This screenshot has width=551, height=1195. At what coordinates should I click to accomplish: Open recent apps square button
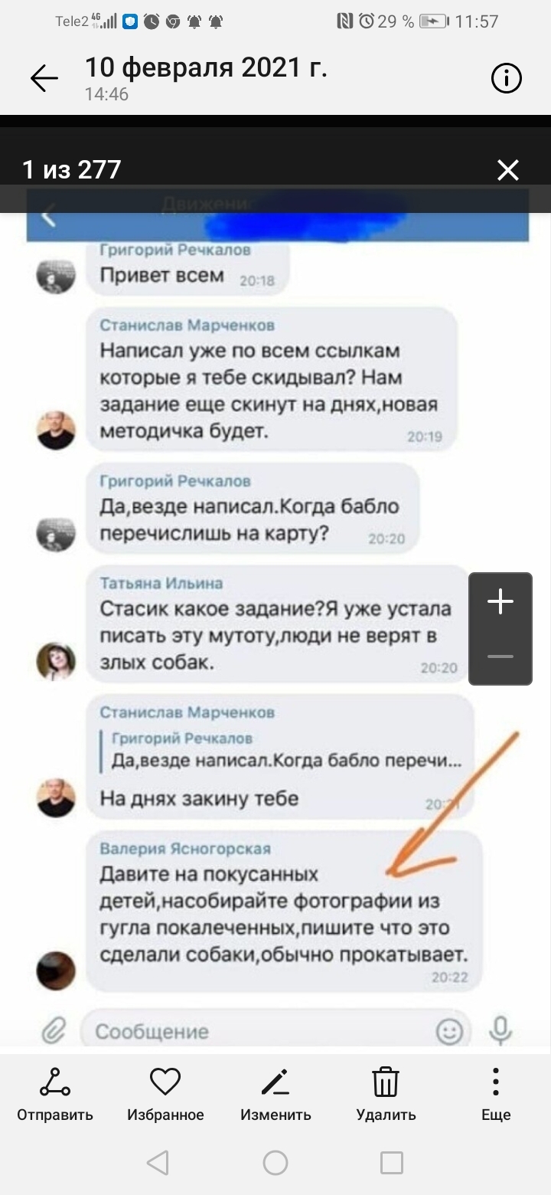coord(392,1163)
